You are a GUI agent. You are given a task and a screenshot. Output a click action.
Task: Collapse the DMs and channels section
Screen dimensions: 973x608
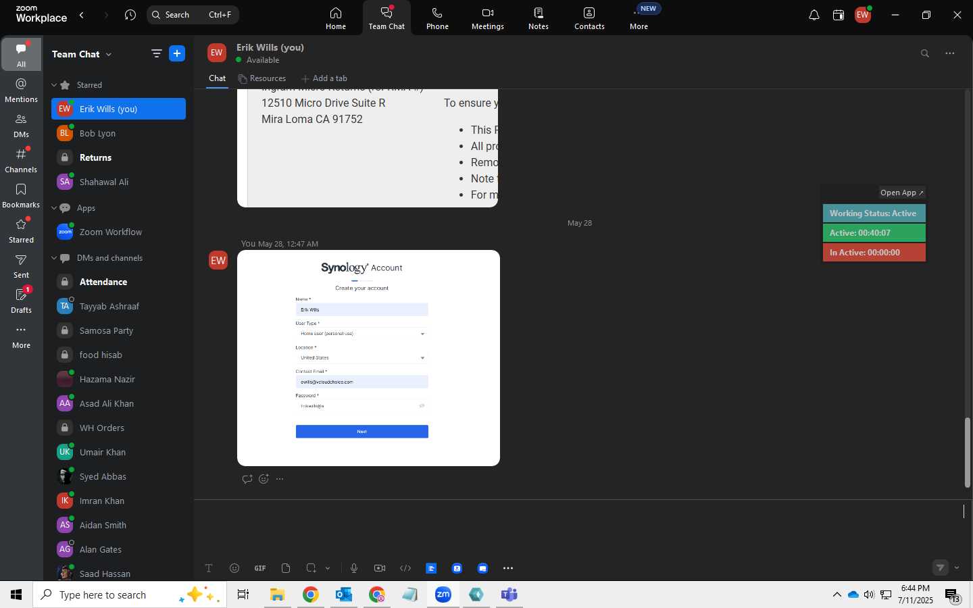pos(54,258)
